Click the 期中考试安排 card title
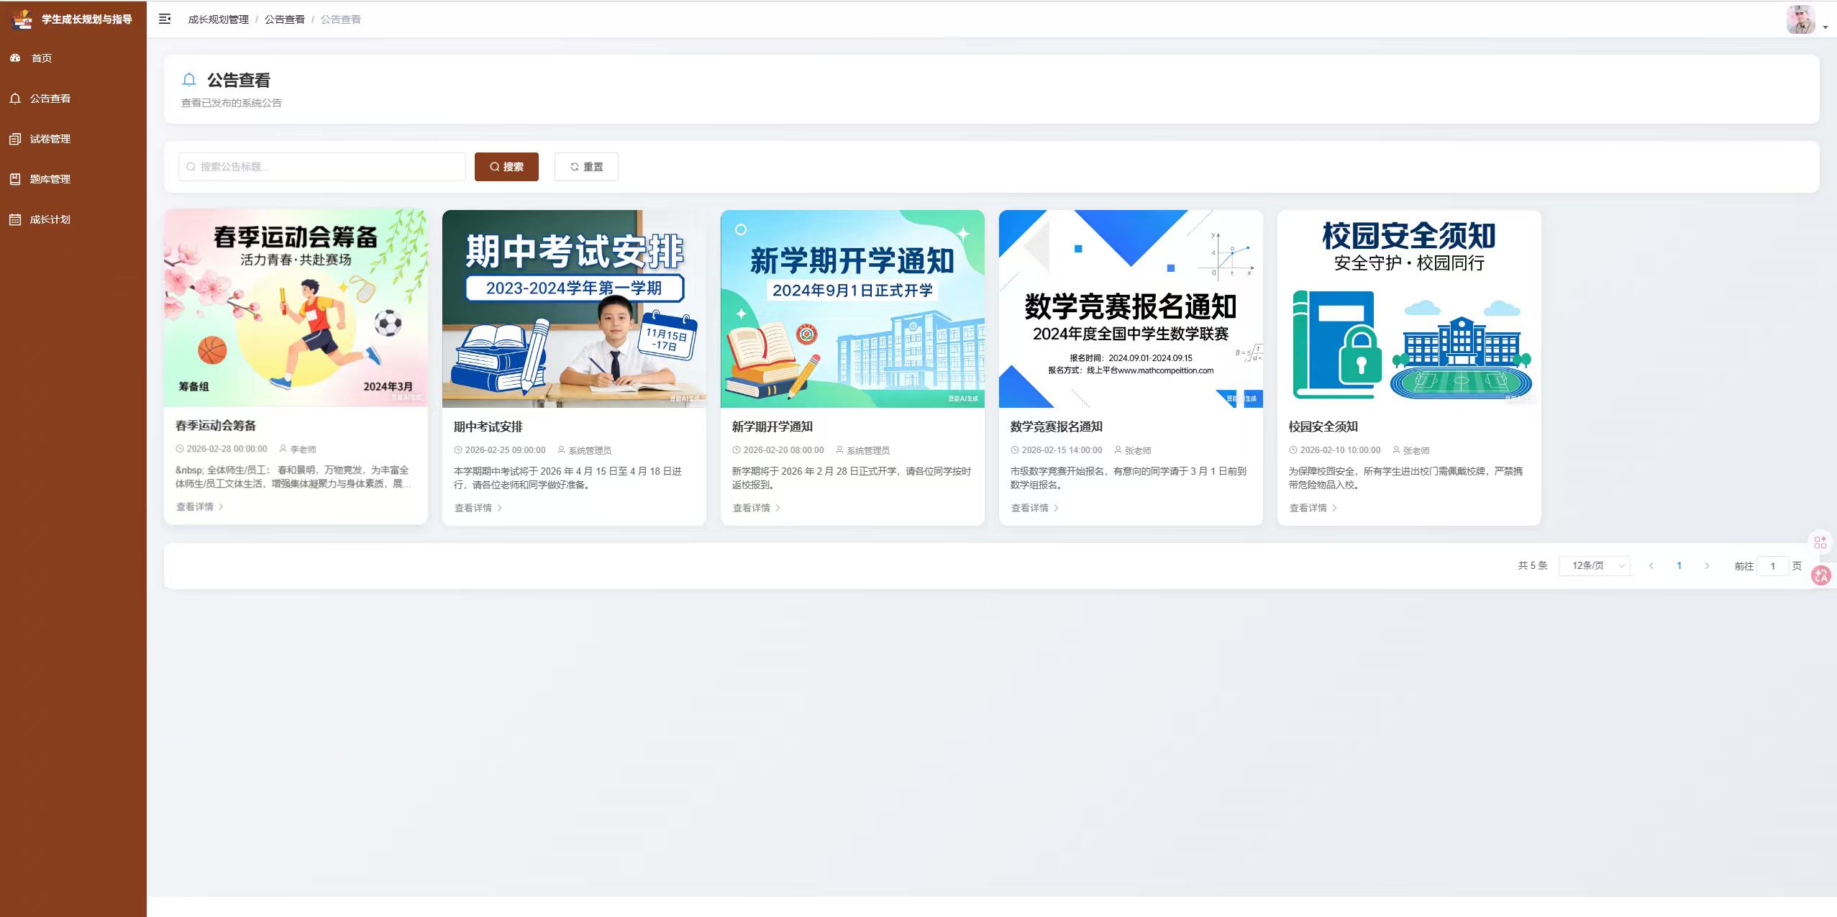Image resolution: width=1837 pixels, height=917 pixels. [x=488, y=427]
